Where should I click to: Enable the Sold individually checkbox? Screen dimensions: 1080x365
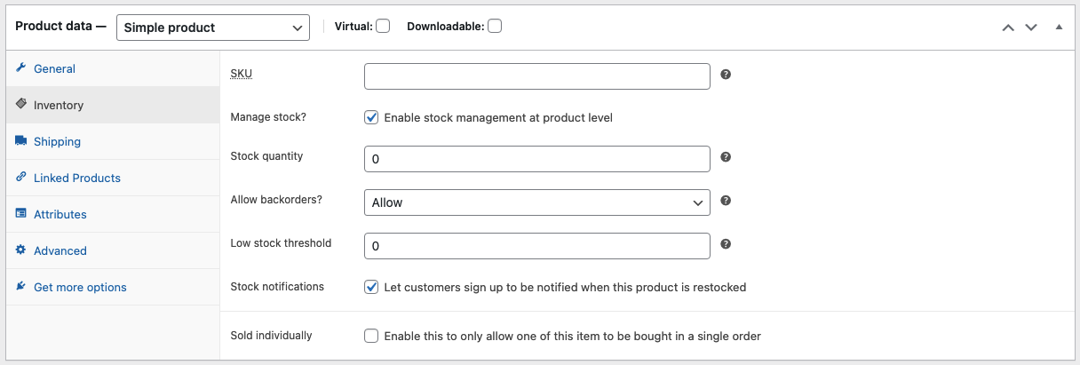[x=372, y=336]
